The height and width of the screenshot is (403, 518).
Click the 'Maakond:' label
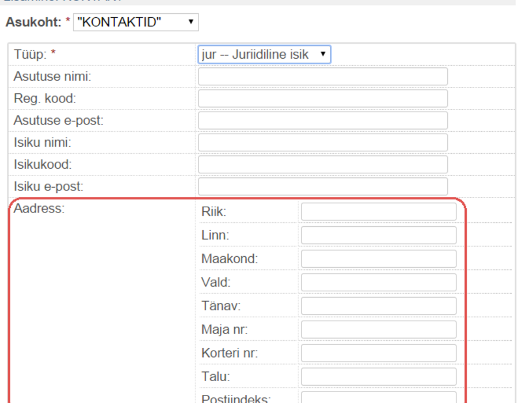click(230, 258)
